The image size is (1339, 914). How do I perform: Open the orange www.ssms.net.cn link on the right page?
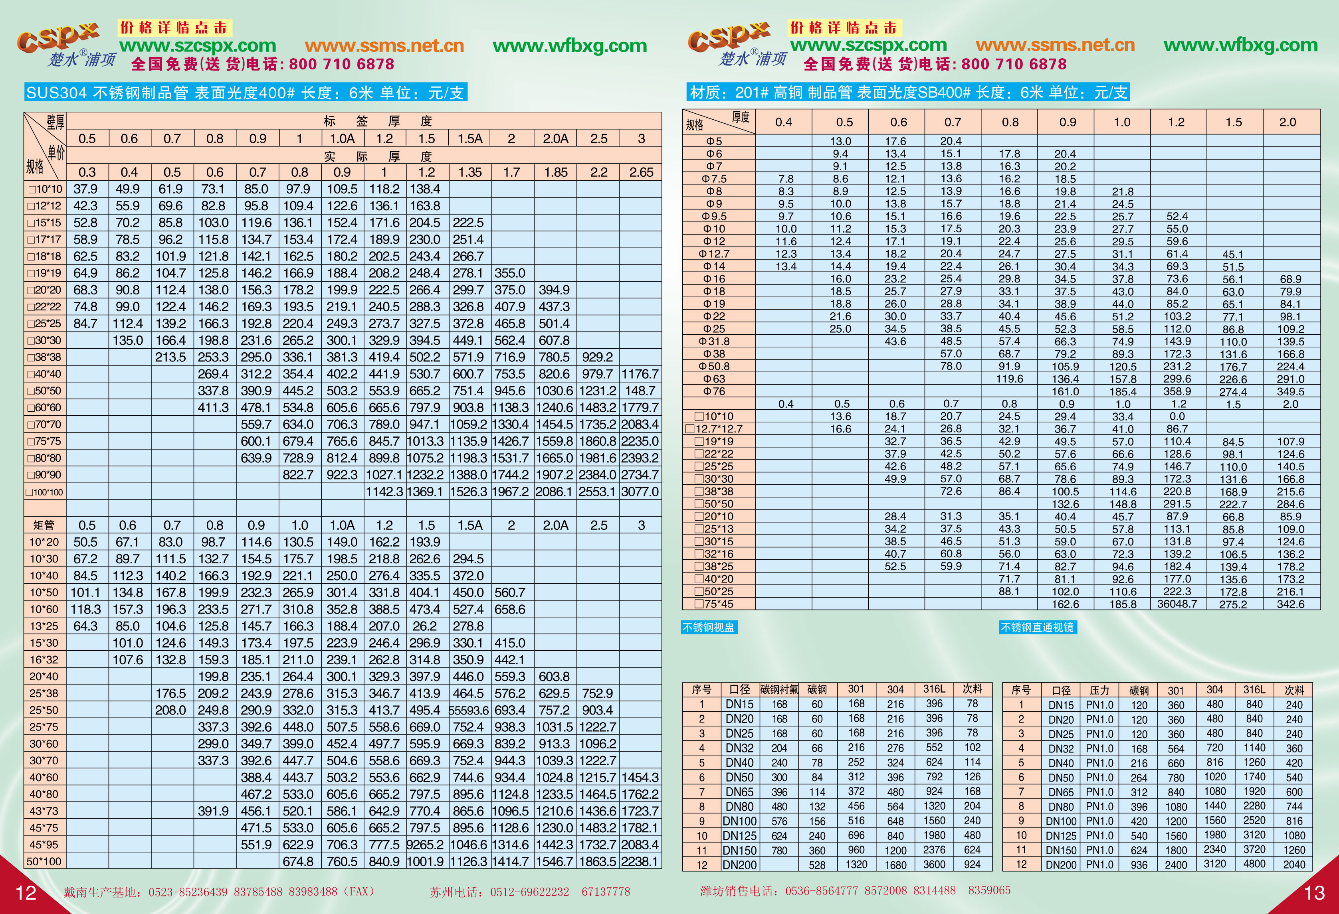click(1055, 45)
